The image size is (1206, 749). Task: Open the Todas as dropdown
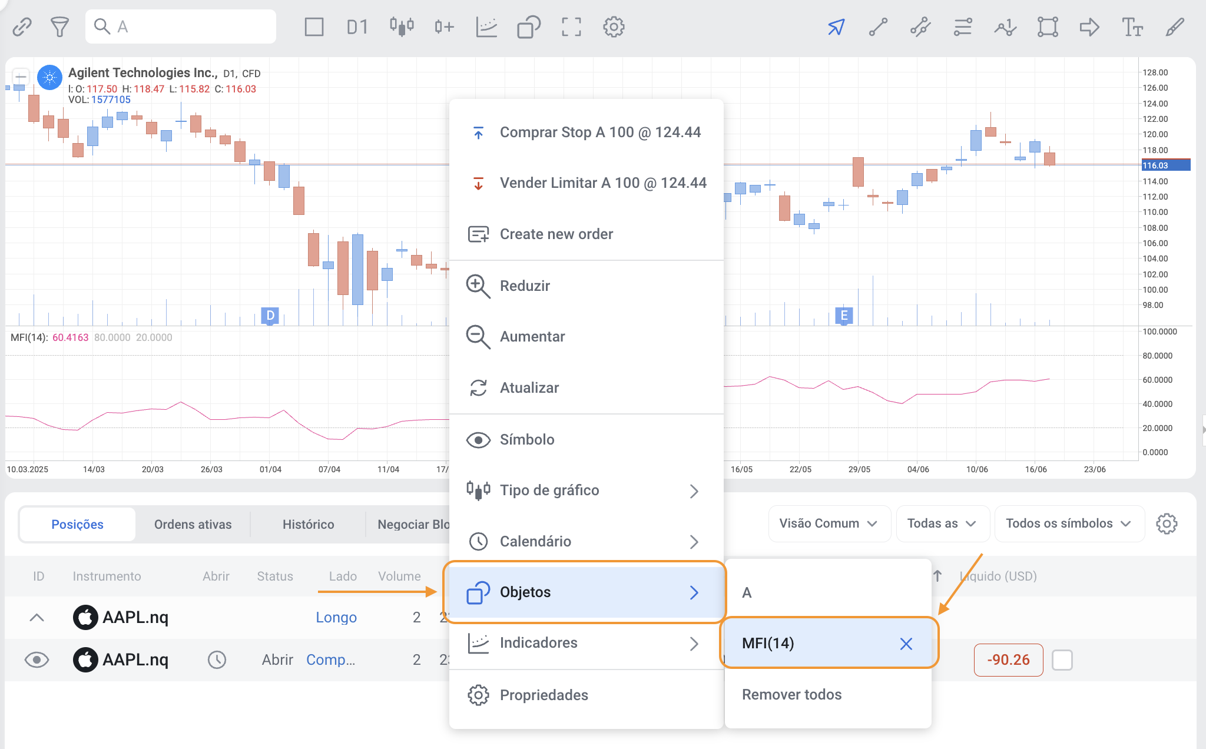click(x=941, y=523)
